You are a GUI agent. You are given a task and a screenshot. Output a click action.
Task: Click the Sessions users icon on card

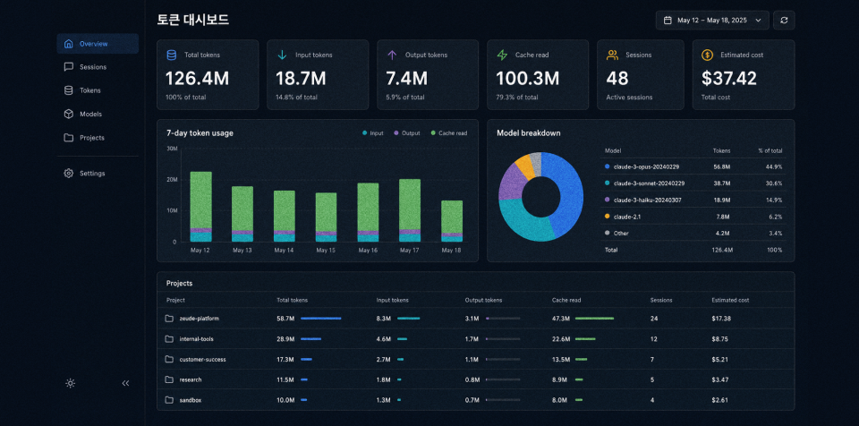[612, 55]
